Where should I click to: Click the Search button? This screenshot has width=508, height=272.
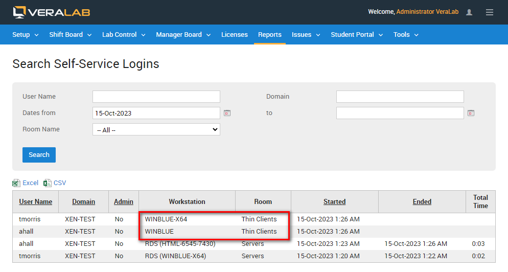39,154
